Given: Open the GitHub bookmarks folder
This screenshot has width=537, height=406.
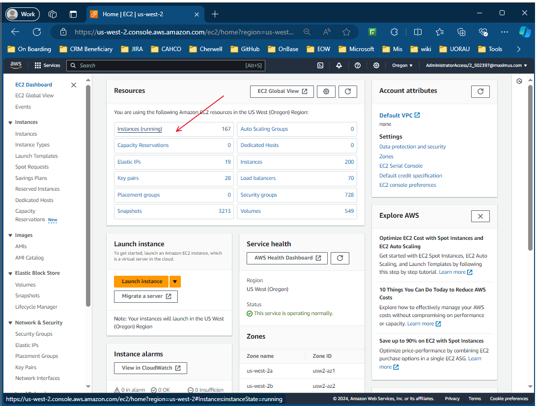Looking at the screenshot, I should click(245, 49).
